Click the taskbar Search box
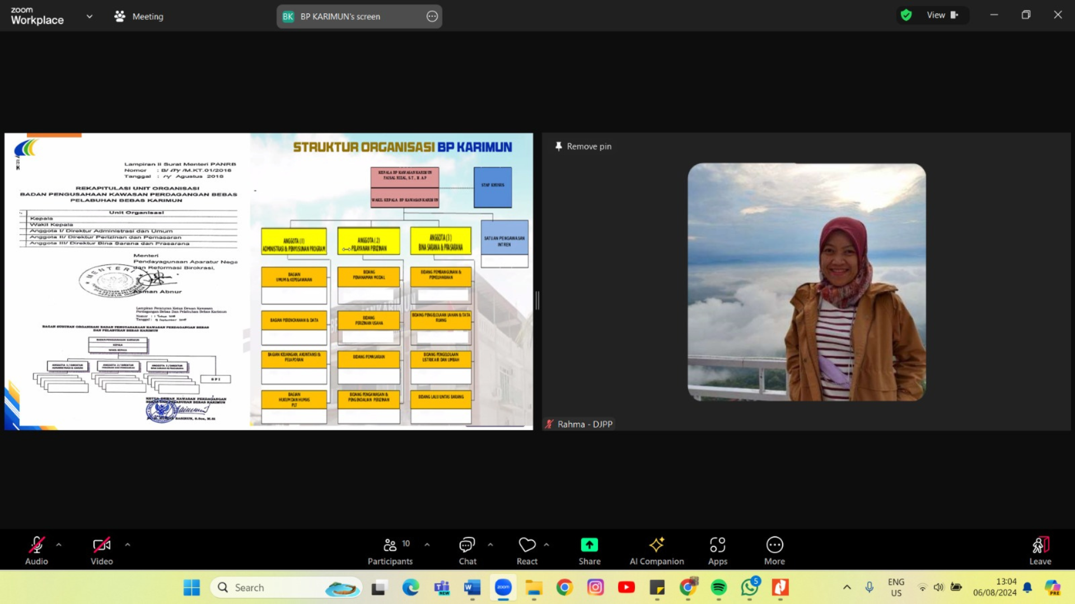This screenshot has width=1075, height=604. point(286,587)
